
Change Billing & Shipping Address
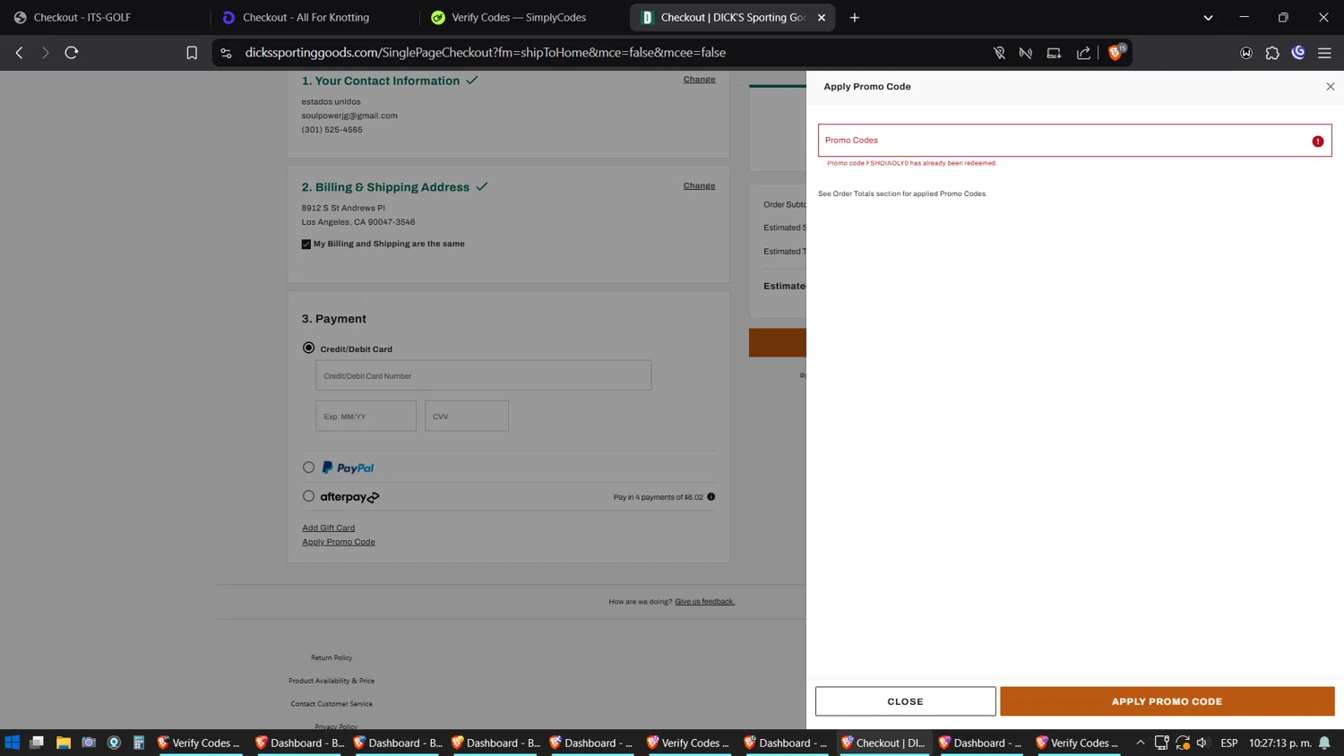pyautogui.click(x=699, y=186)
